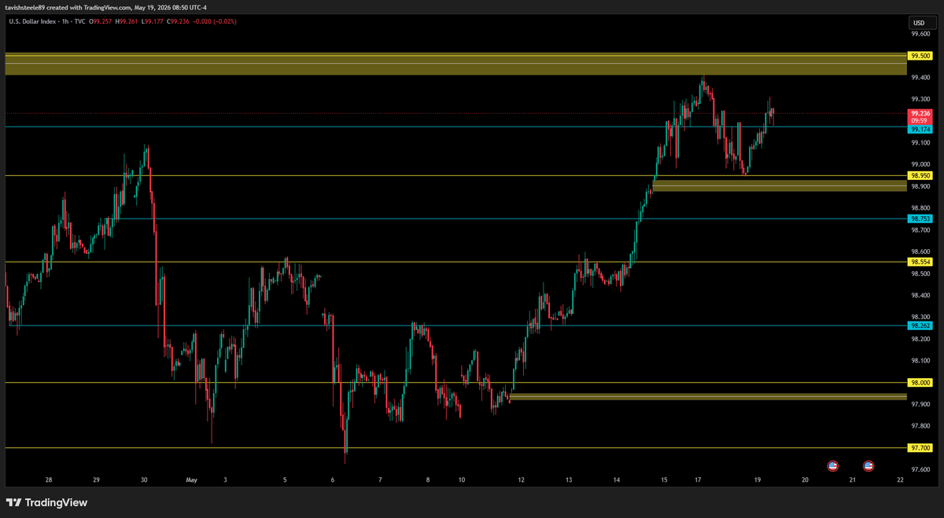Click the yellow 97.700 line label

920,448
